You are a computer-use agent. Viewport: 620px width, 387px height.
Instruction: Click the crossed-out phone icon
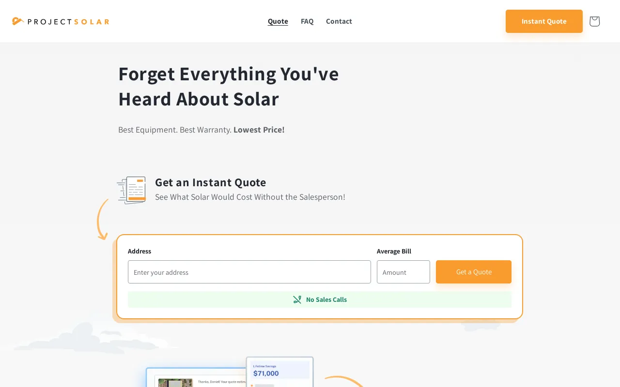pos(297,299)
